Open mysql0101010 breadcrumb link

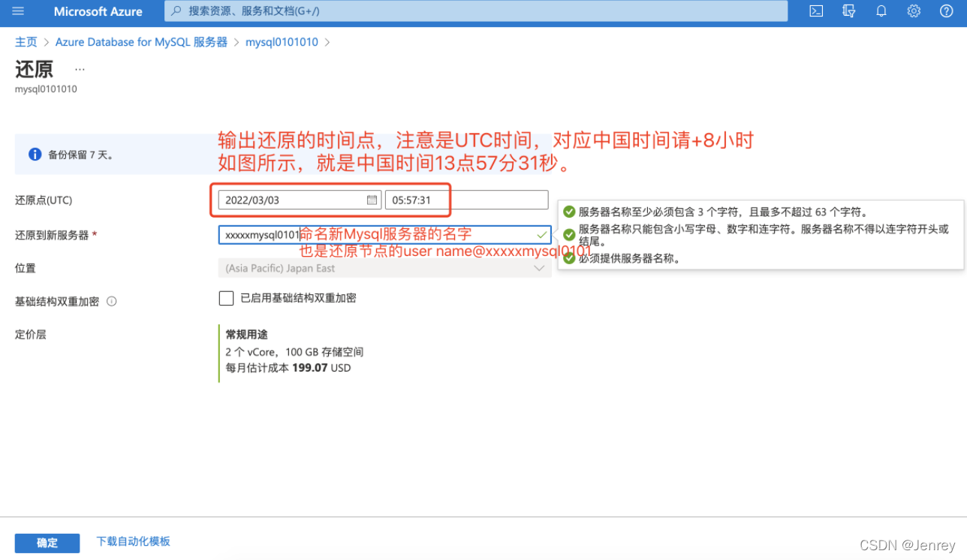(x=282, y=42)
